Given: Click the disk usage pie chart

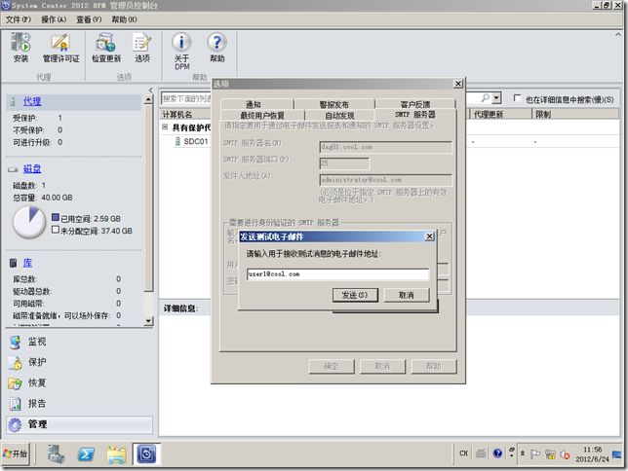Looking at the screenshot, I should click(x=29, y=222).
